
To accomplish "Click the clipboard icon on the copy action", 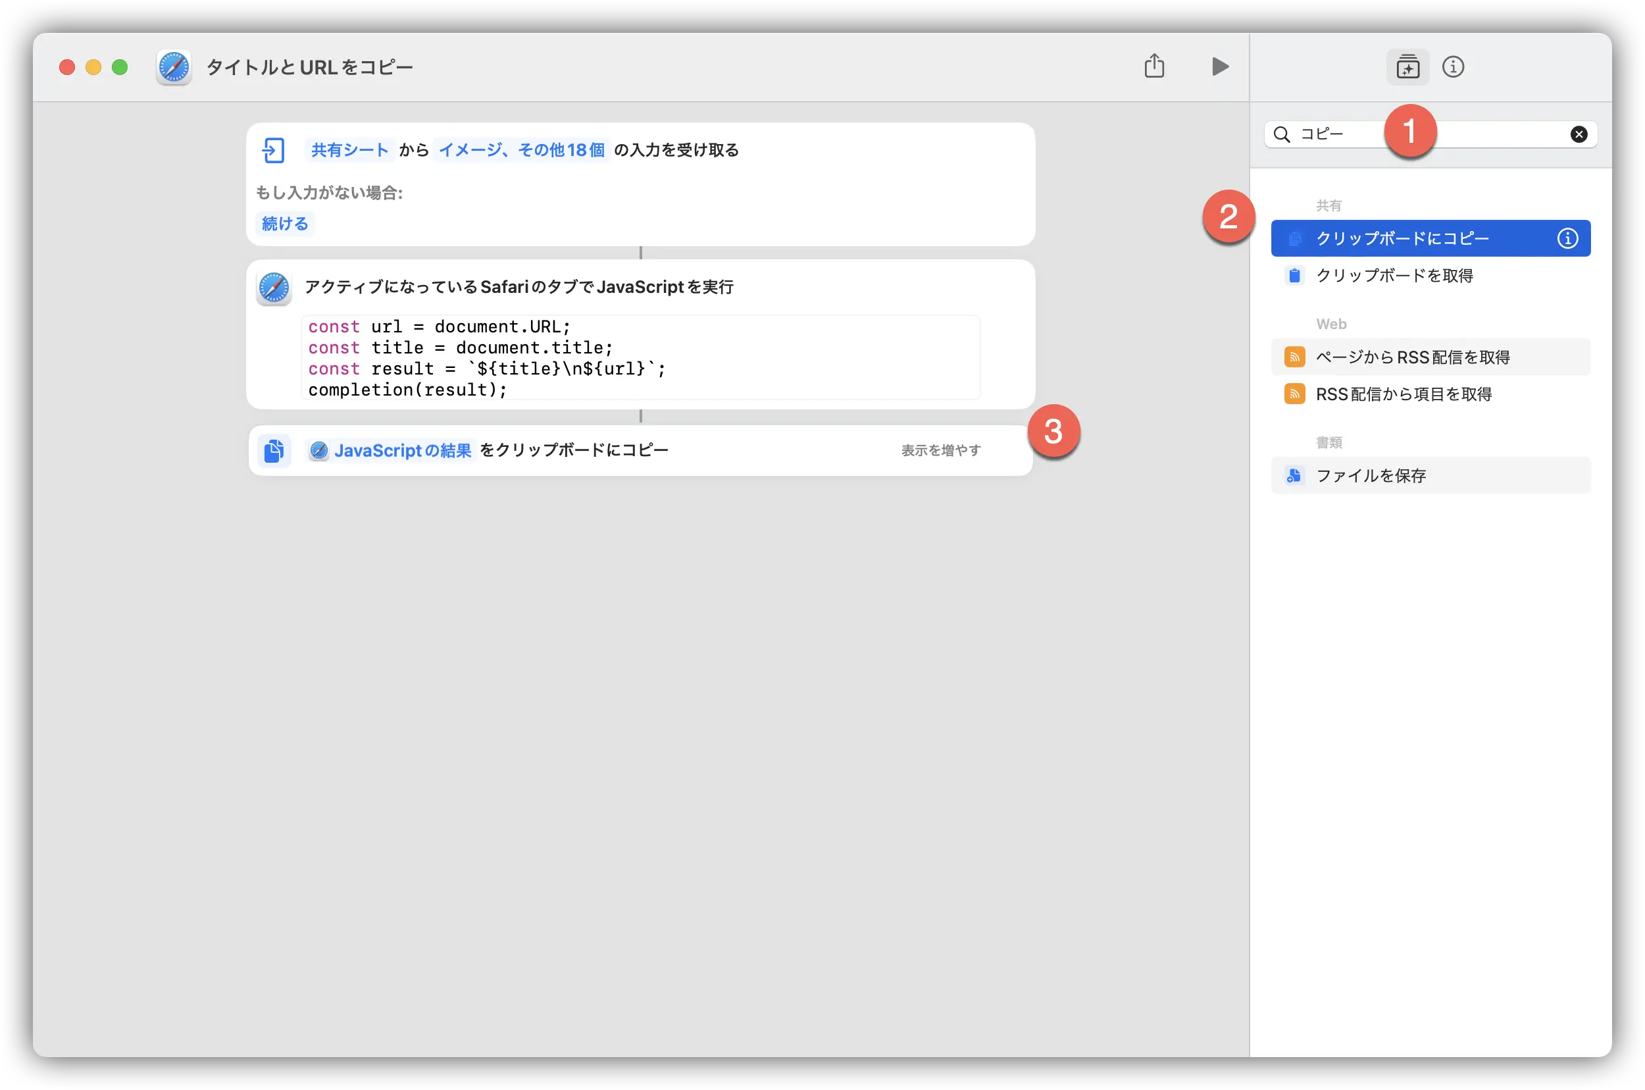I will point(274,450).
